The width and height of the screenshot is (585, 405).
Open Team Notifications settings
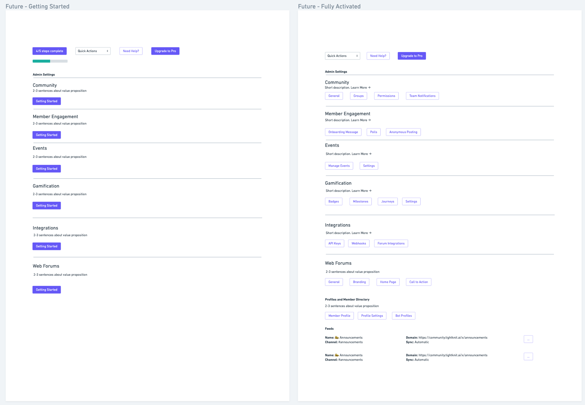click(x=422, y=96)
